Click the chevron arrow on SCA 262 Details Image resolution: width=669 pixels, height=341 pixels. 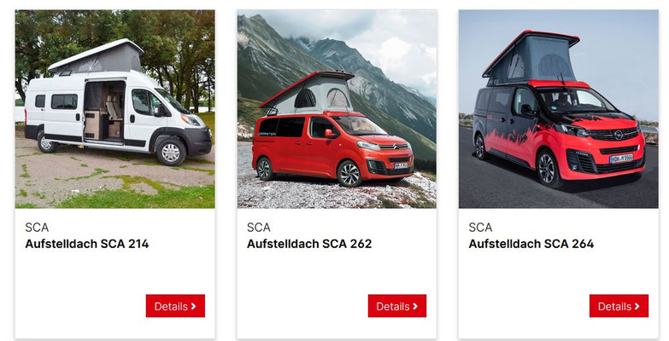(x=415, y=306)
